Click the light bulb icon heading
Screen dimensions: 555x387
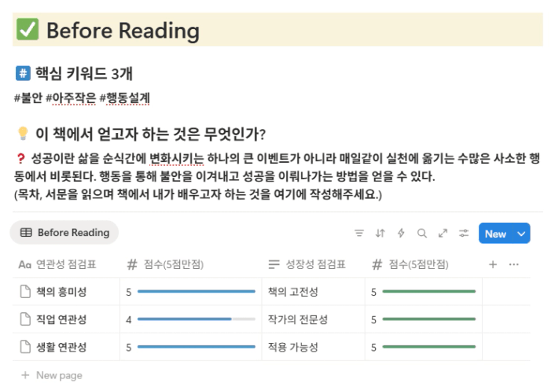tap(23, 133)
